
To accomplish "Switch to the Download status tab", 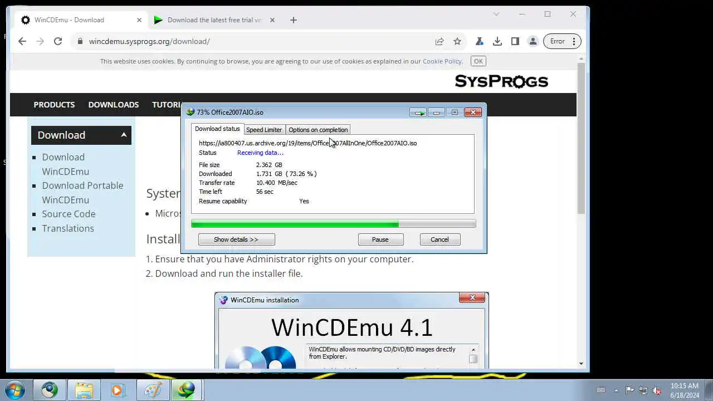I will [x=217, y=129].
